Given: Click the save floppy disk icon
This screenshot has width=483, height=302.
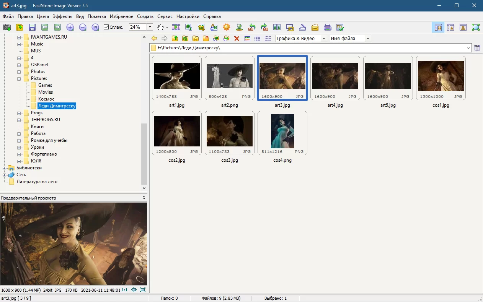Looking at the screenshot, I should click(x=32, y=27).
